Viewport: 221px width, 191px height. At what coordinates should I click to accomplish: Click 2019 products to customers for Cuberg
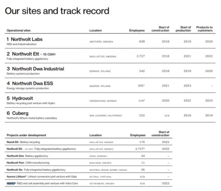[x=209, y=115]
